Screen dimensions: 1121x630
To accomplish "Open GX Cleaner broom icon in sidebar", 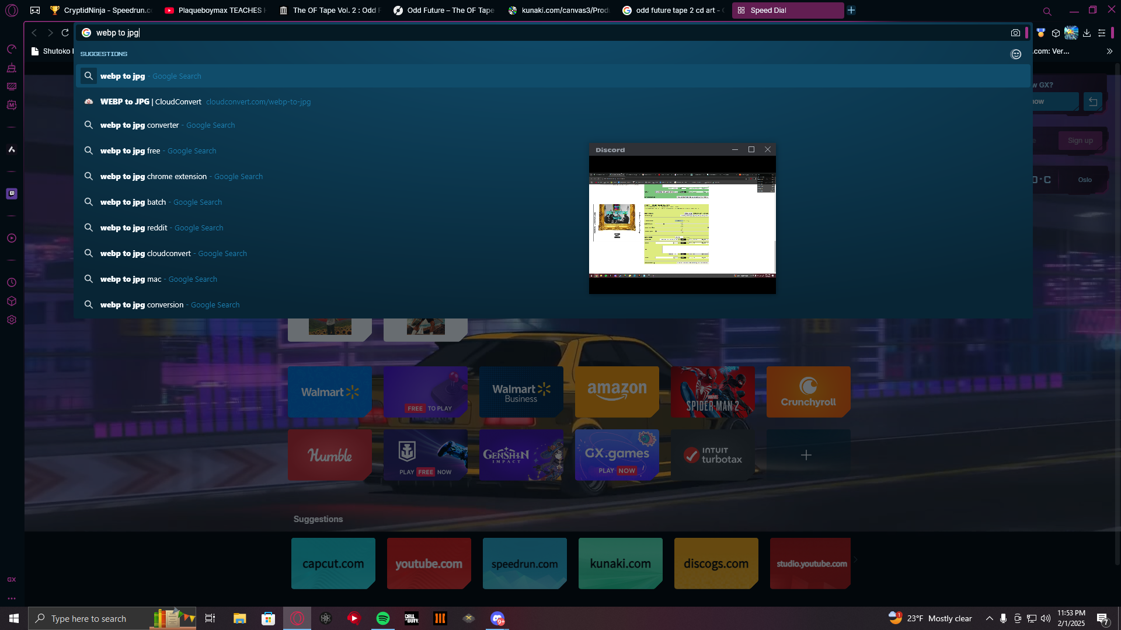I will [x=12, y=68].
